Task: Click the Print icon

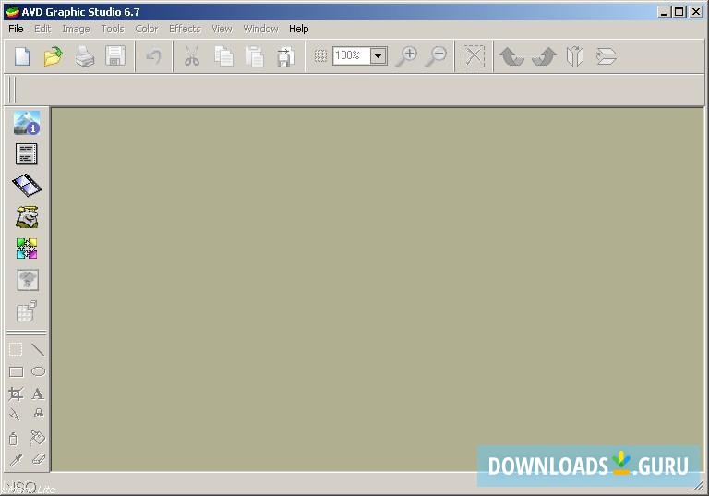Action: [x=85, y=56]
